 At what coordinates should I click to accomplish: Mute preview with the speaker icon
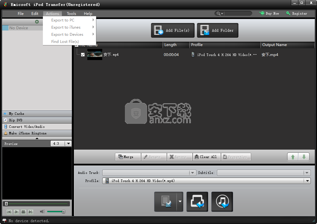point(42,212)
